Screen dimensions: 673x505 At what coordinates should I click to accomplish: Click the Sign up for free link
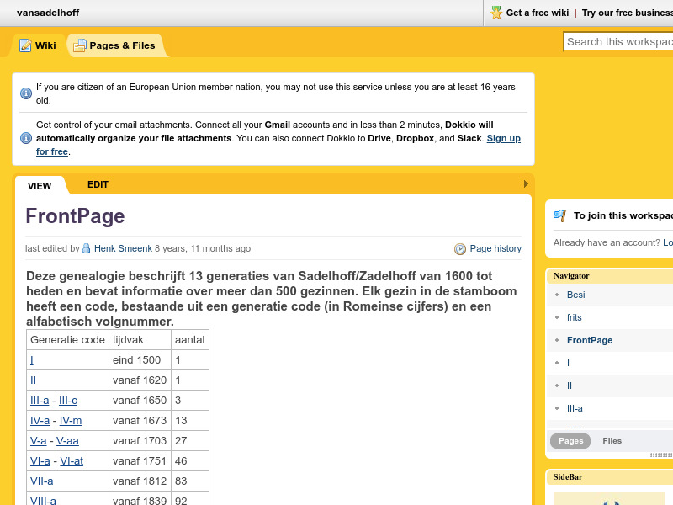tap(503, 138)
